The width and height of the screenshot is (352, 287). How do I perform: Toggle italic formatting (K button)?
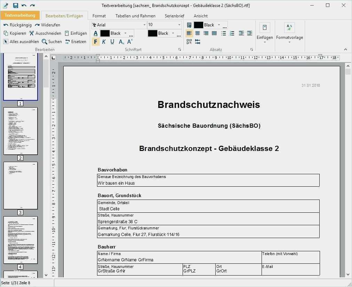point(104,42)
